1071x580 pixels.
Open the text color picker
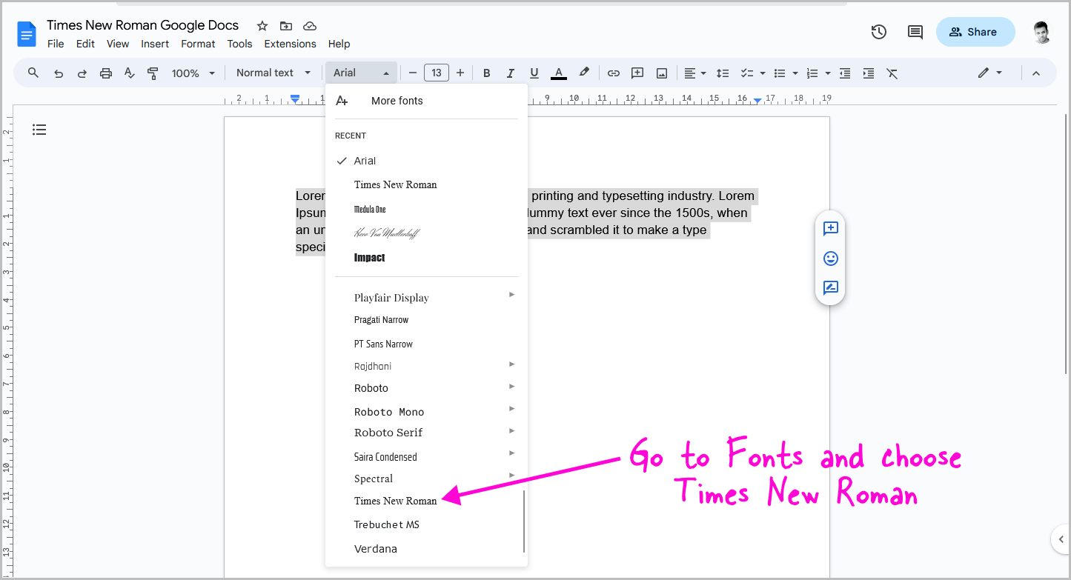point(560,73)
